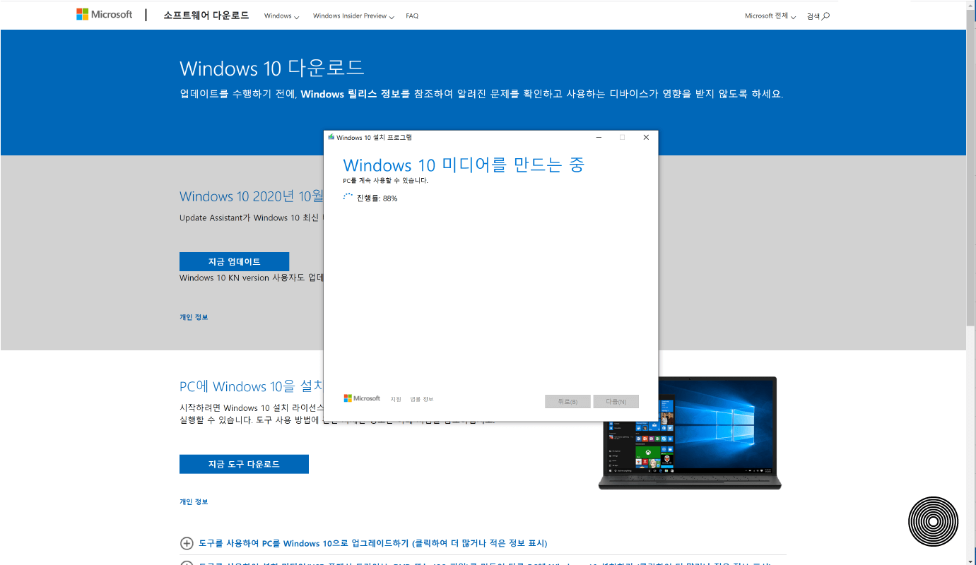976x565 pixels.
Task: Minimize the Windows 10 setup window
Action: click(599, 137)
